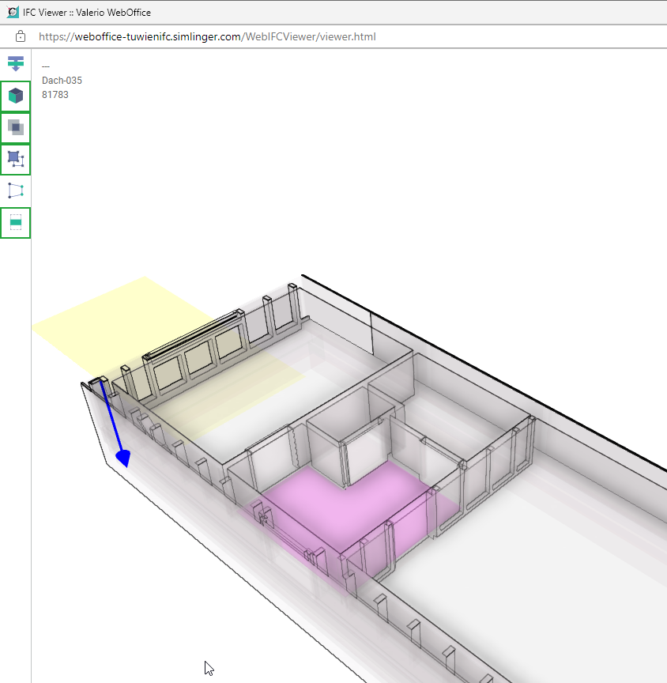Toggle the section plane tool button

(16, 223)
